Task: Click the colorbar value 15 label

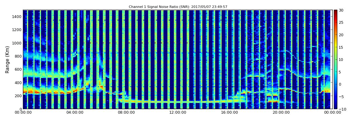Action: (341, 47)
